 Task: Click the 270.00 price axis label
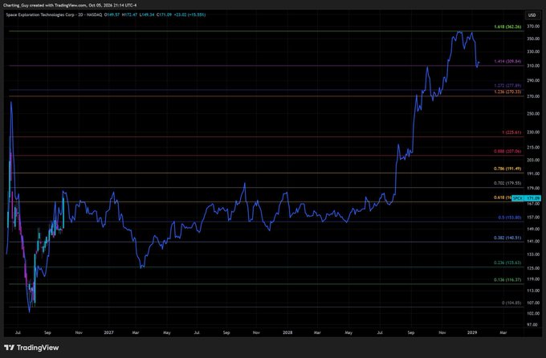click(533, 96)
